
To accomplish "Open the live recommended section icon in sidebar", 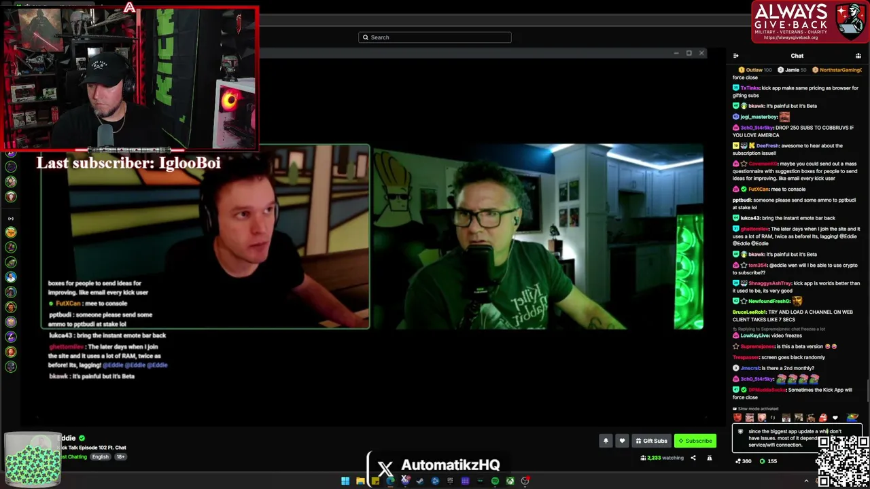I will 10,219.
